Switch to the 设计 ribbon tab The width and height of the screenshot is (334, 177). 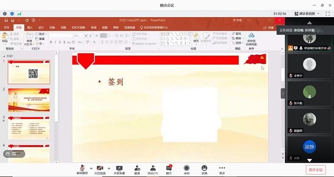coord(41,28)
